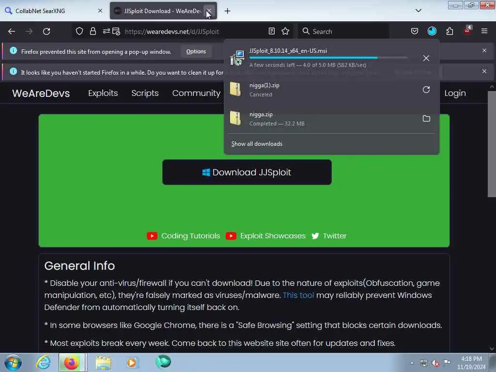496x372 pixels.
Task: Show hidden system tray icons
Action: click(x=412, y=363)
